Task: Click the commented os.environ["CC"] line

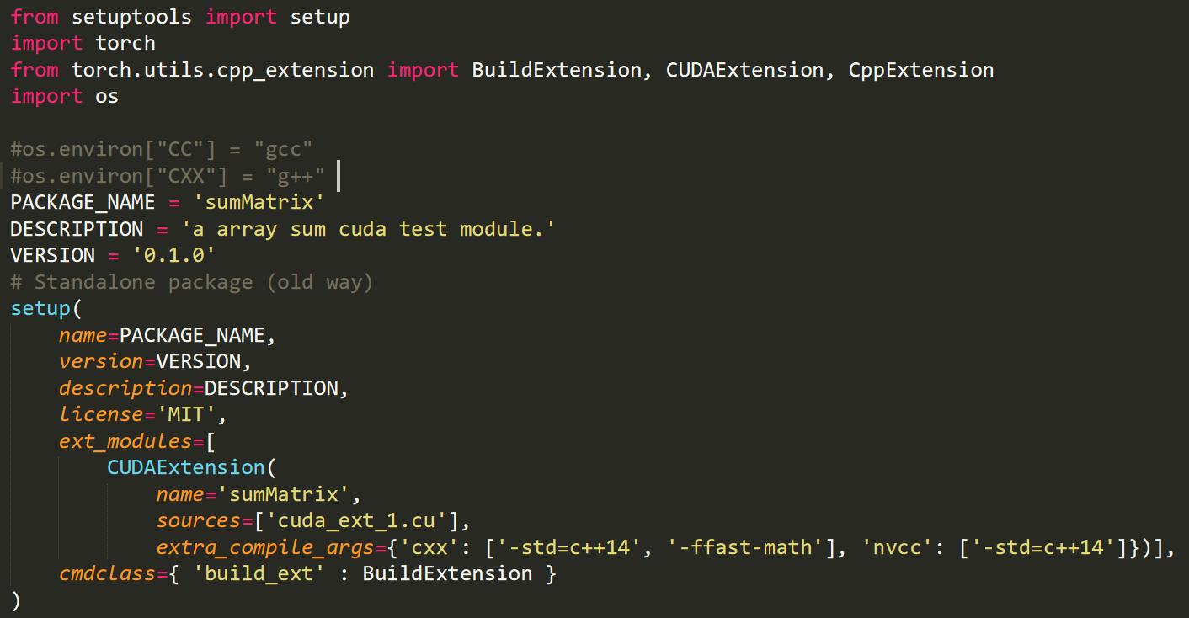Action: click(162, 149)
